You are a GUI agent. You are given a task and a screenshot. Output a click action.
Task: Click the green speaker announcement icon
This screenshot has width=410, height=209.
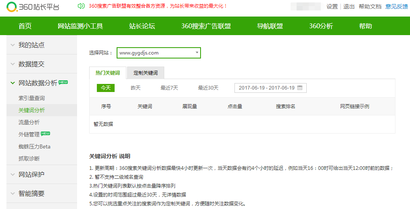pyautogui.click(x=81, y=6)
